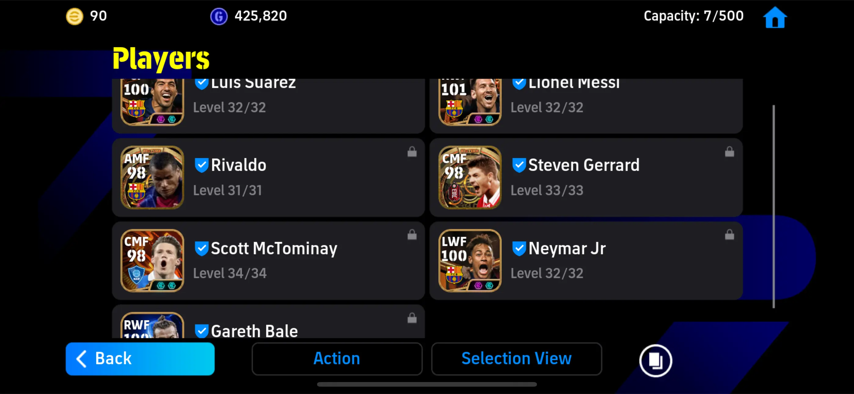Tap the gold eFootball coin icon
Viewport: 854px width, 394px height.
coord(75,16)
